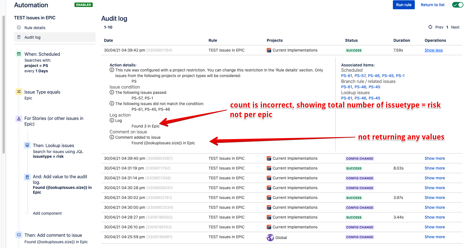Screen dimensions: 471x248
Task: Select the Add comment to issue icon
Action: tap(19, 235)
